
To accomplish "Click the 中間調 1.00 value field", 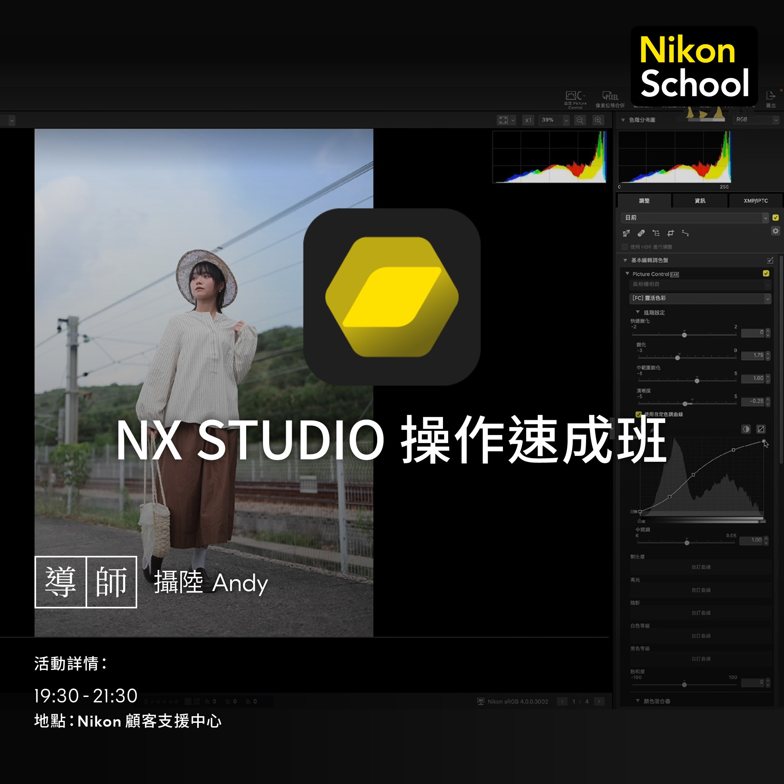I will [751, 541].
